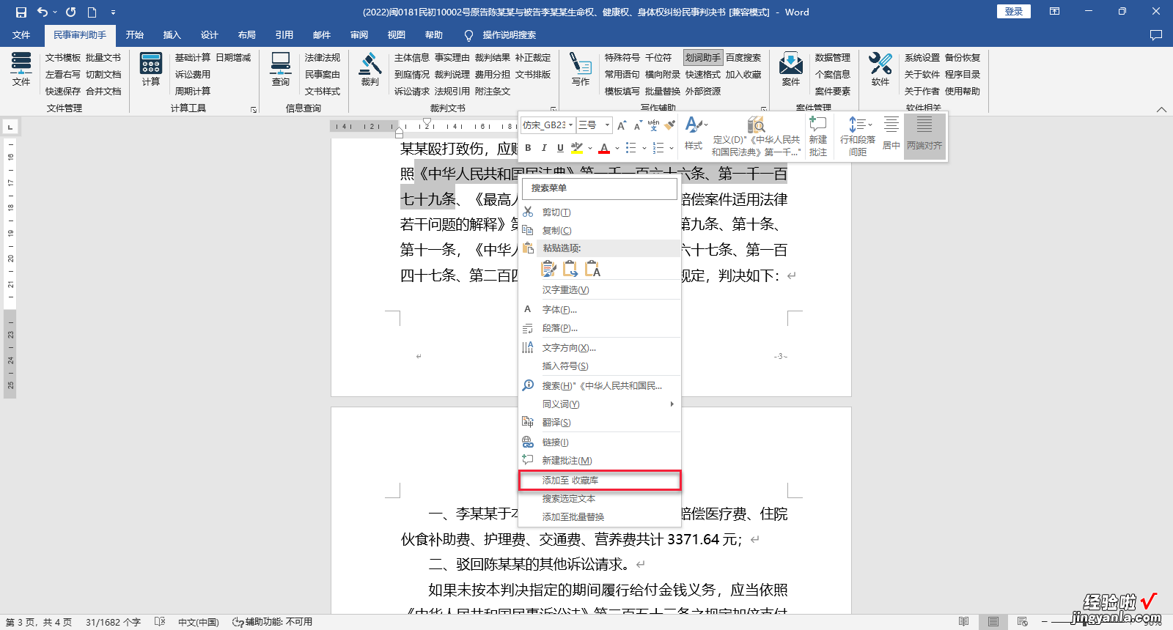The width and height of the screenshot is (1173, 630).
Task: Click the 操作说明搜索 tell me box
Action: click(x=509, y=35)
